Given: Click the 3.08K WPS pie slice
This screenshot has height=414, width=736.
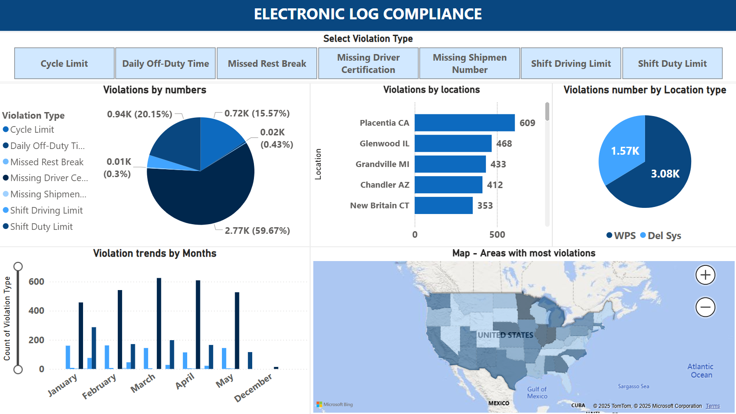Looking at the screenshot, I should point(659,176).
